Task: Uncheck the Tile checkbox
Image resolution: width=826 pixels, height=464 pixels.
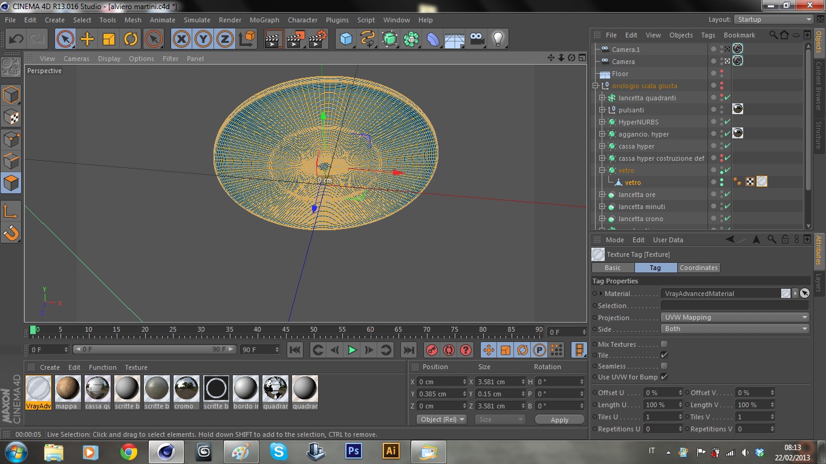Action: click(664, 355)
